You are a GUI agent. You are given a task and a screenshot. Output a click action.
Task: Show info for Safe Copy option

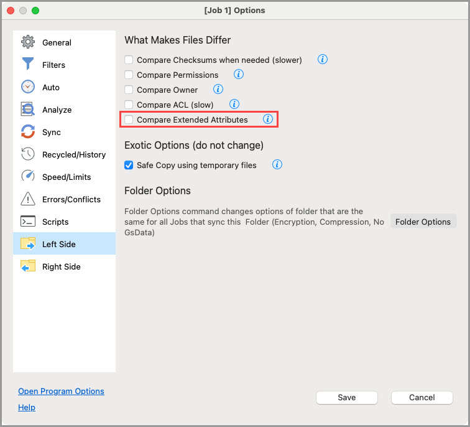pos(277,165)
